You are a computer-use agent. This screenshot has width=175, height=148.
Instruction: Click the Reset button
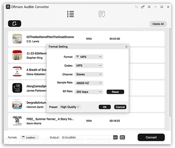[x=115, y=92]
